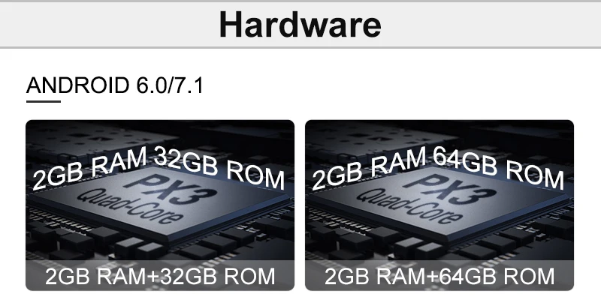Click the underline beneath ANDROID label
The height and width of the screenshot is (306, 601).
[x=44, y=101]
